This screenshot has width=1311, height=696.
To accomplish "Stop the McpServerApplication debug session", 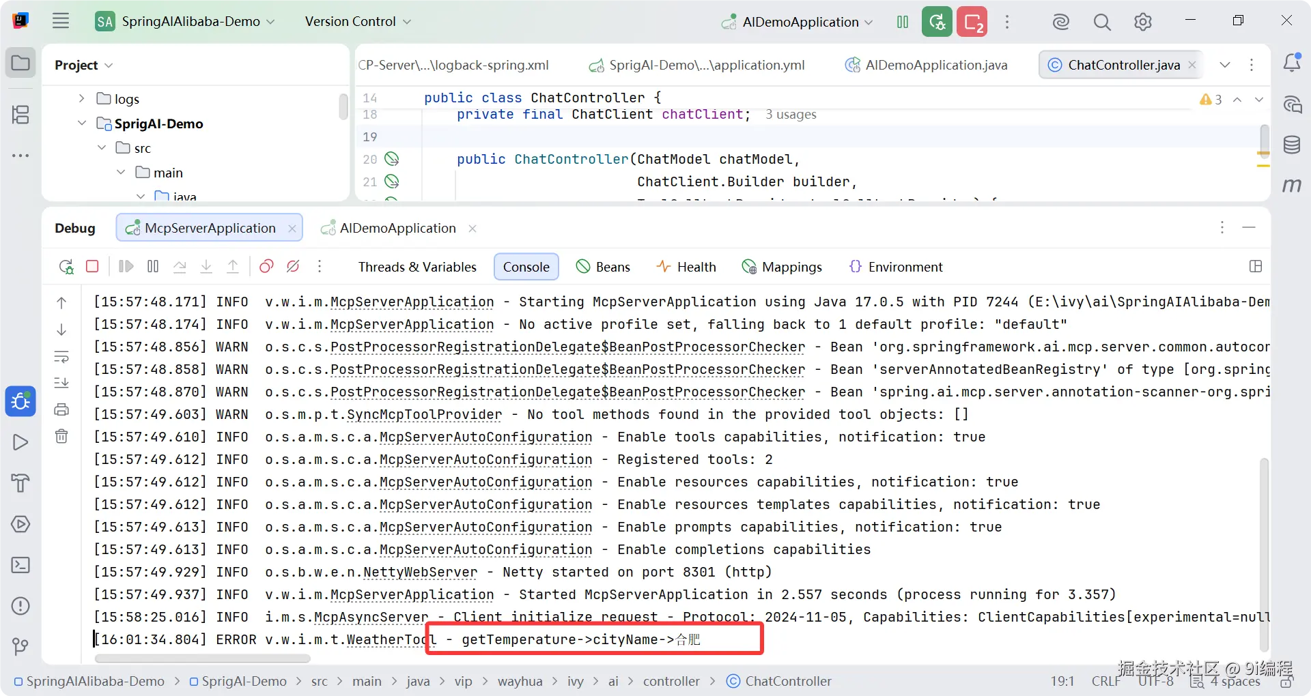I will pos(92,266).
